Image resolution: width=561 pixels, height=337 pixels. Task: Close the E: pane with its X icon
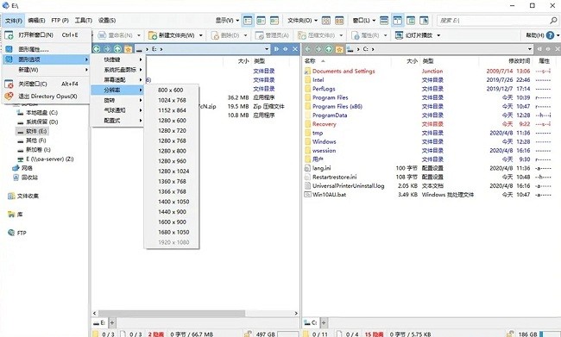coord(295,49)
